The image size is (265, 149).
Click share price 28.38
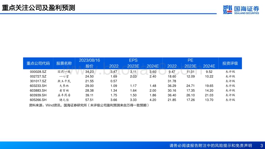89,90
